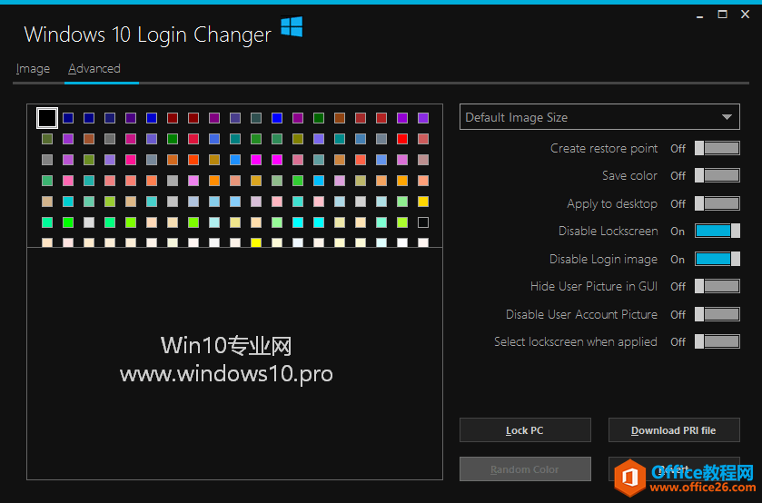Screen dimensions: 762x503
Task: Turn off the Disable Lockscreen switch
Action: click(x=717, y=231)
